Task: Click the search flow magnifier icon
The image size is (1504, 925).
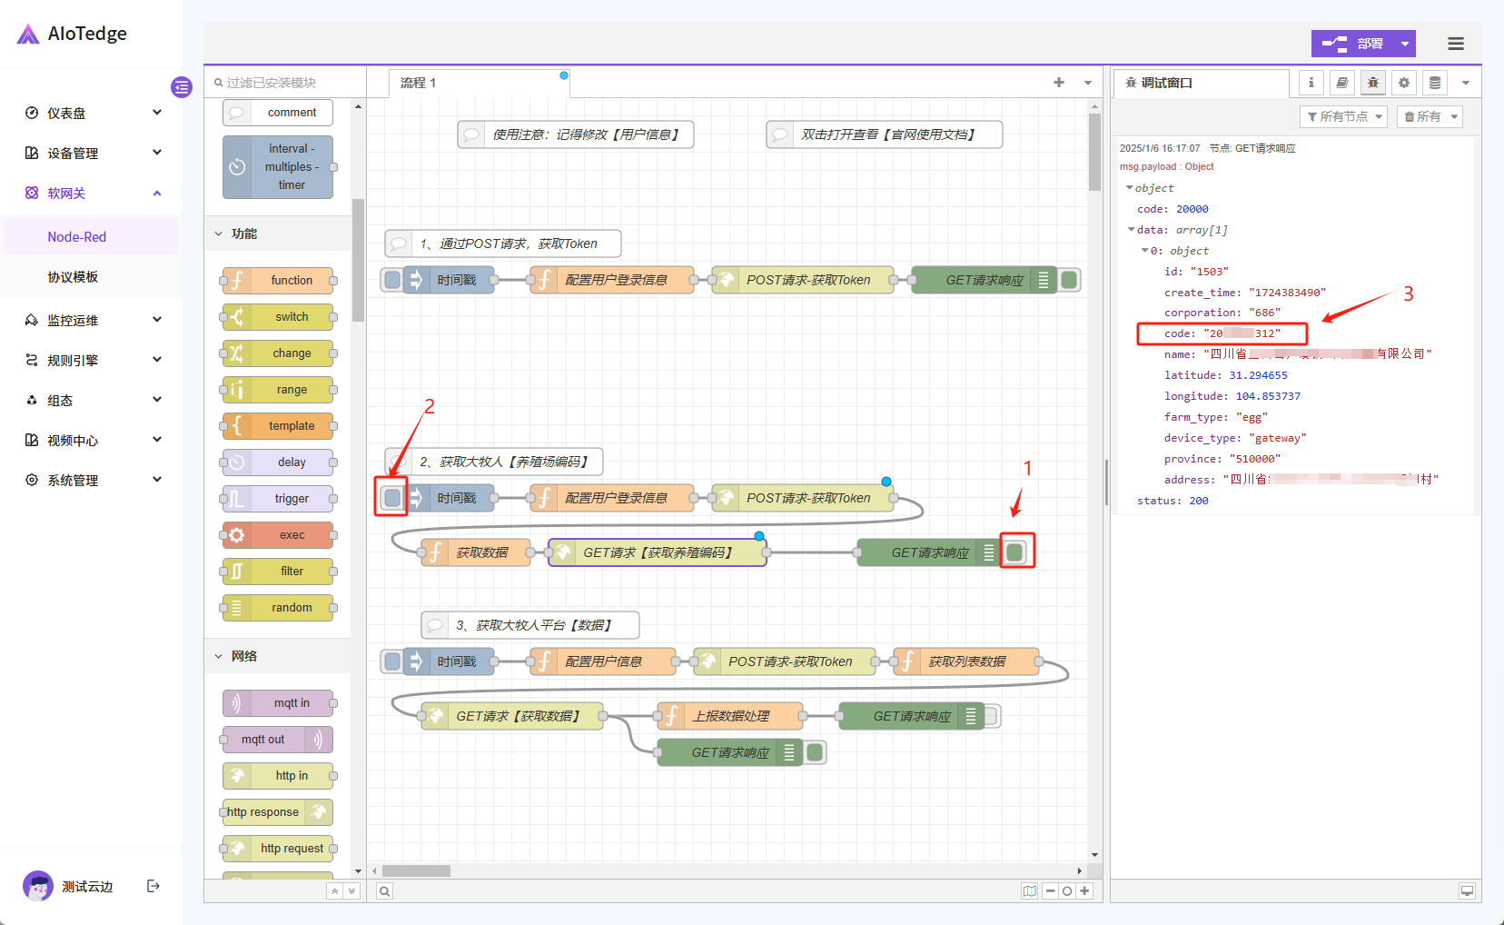Action: (385, 891)
